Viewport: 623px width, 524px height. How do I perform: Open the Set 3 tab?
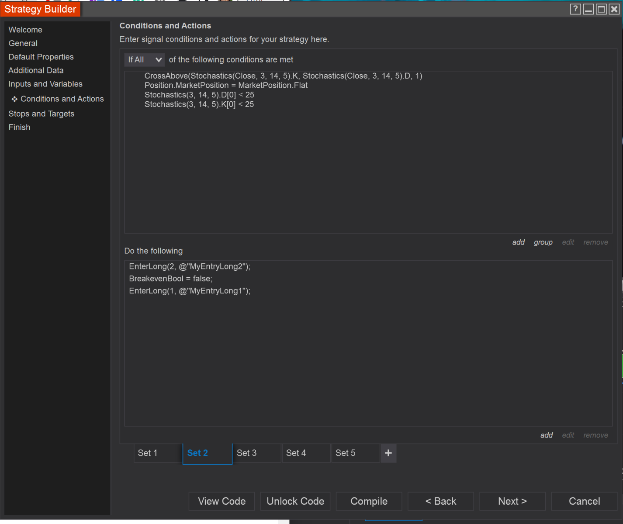point(257,453)
